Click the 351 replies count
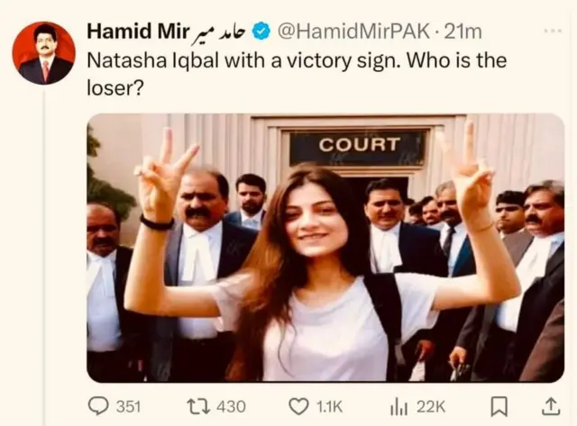 129,407
